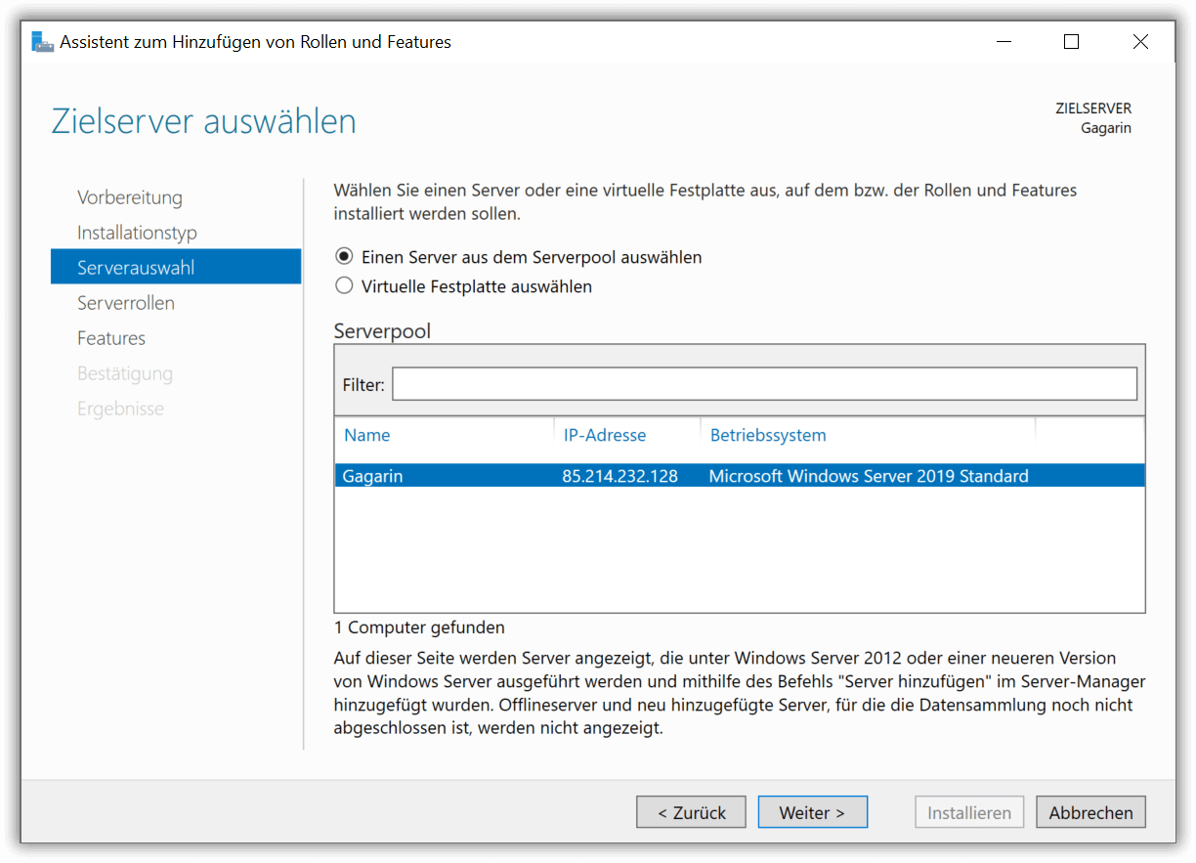Cancel the wizard with Abbrechen

[1091, 812]
